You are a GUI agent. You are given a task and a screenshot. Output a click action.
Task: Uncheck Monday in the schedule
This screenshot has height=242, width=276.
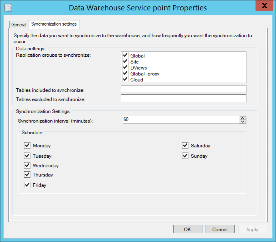(27, 146)
